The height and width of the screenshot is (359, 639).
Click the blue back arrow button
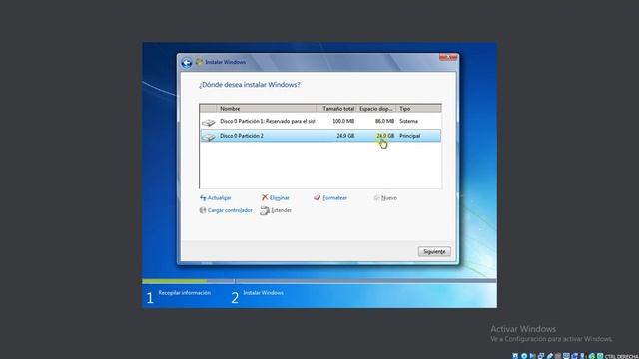click(x=187, y=63)
